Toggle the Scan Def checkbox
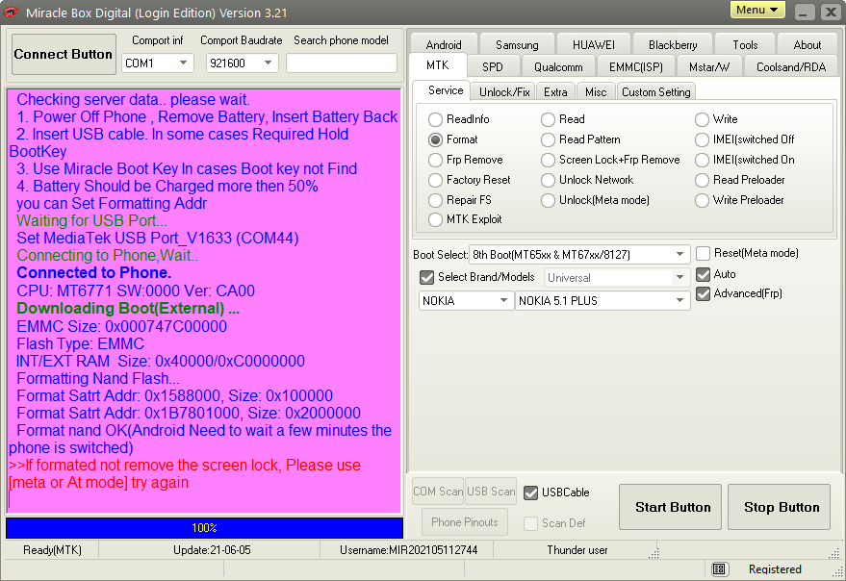846x581 pixels. (x=531, y=523)
